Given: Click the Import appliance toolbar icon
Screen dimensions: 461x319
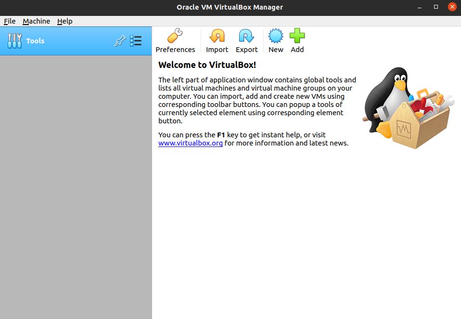Looking at the screenshot, I should coord(217,36).
